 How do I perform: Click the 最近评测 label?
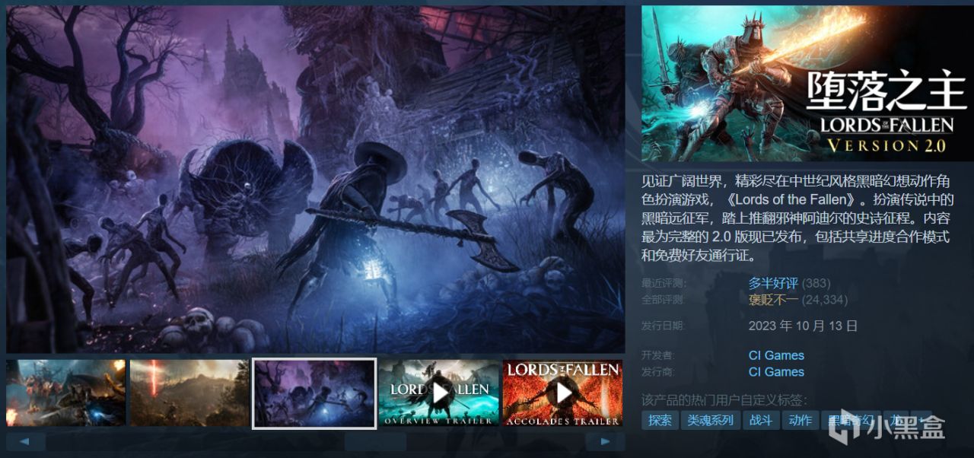pos(663,283)
